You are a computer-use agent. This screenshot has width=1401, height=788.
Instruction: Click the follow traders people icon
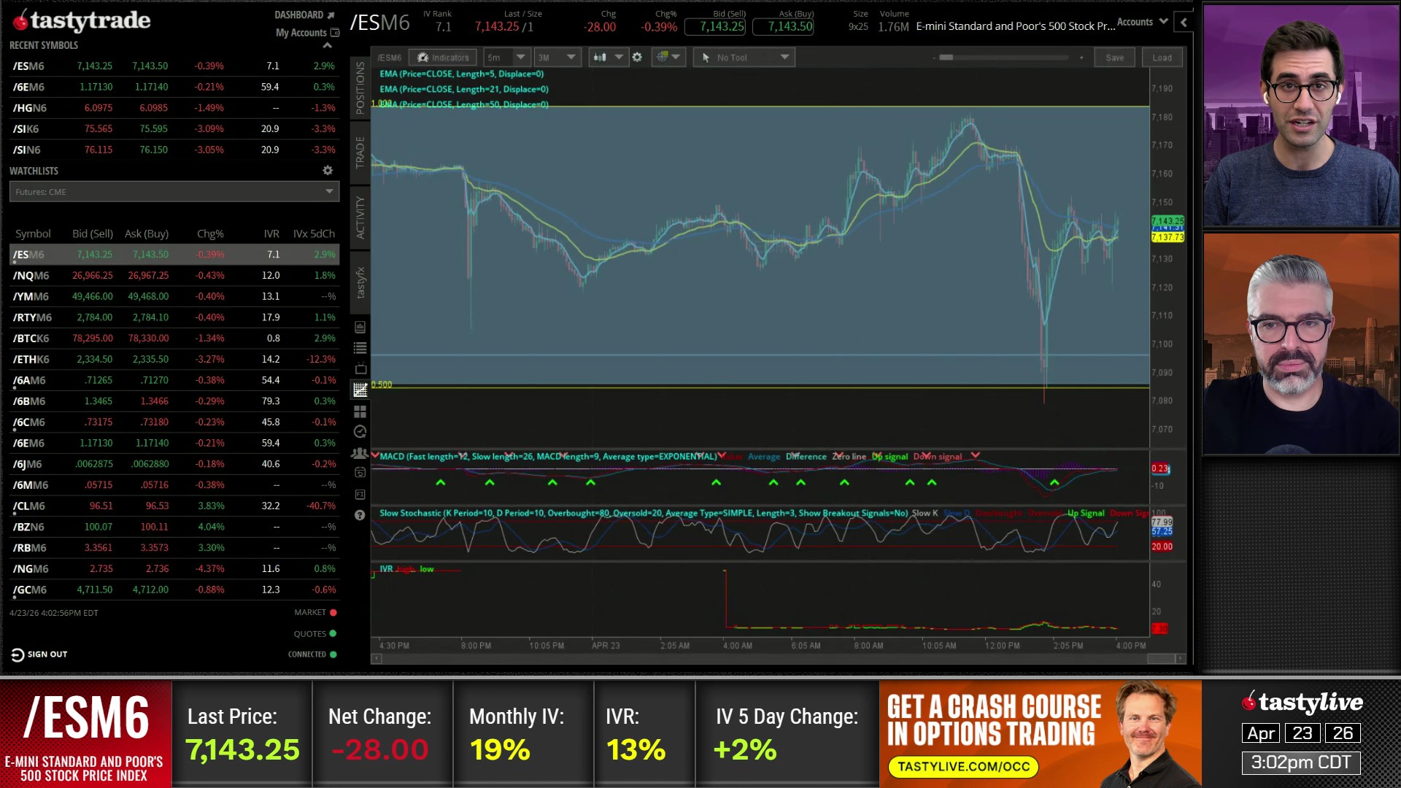click(x=359, y=453)
